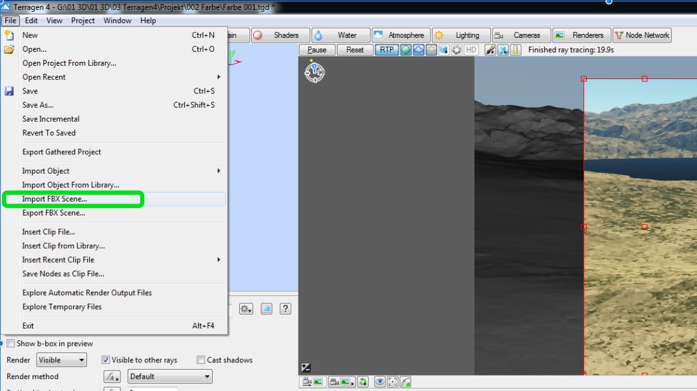This screenshot has width=697, height=391.
Task: Open the Node Network view
Action: (642, 35)
